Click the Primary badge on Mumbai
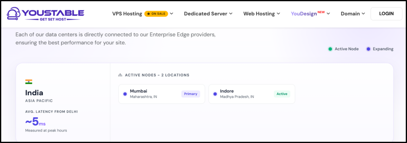The image size is (407, 143). pos(190,94)
